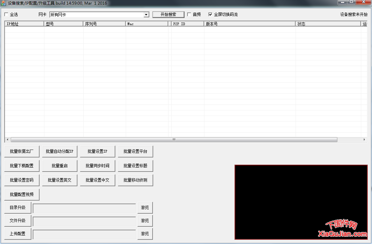Sort by the IP地址 column header
372x244 pixels.
(24, 24)
